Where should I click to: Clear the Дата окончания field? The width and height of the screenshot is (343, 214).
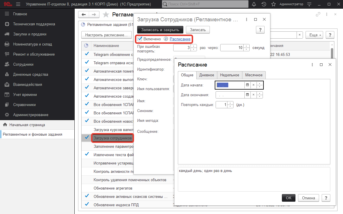[x=253, y=95]
